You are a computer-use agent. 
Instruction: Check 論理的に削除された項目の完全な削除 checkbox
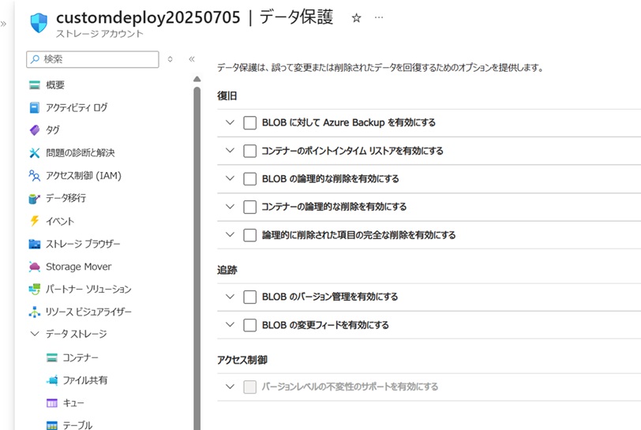pyautogui.click(x=249, y=235)
